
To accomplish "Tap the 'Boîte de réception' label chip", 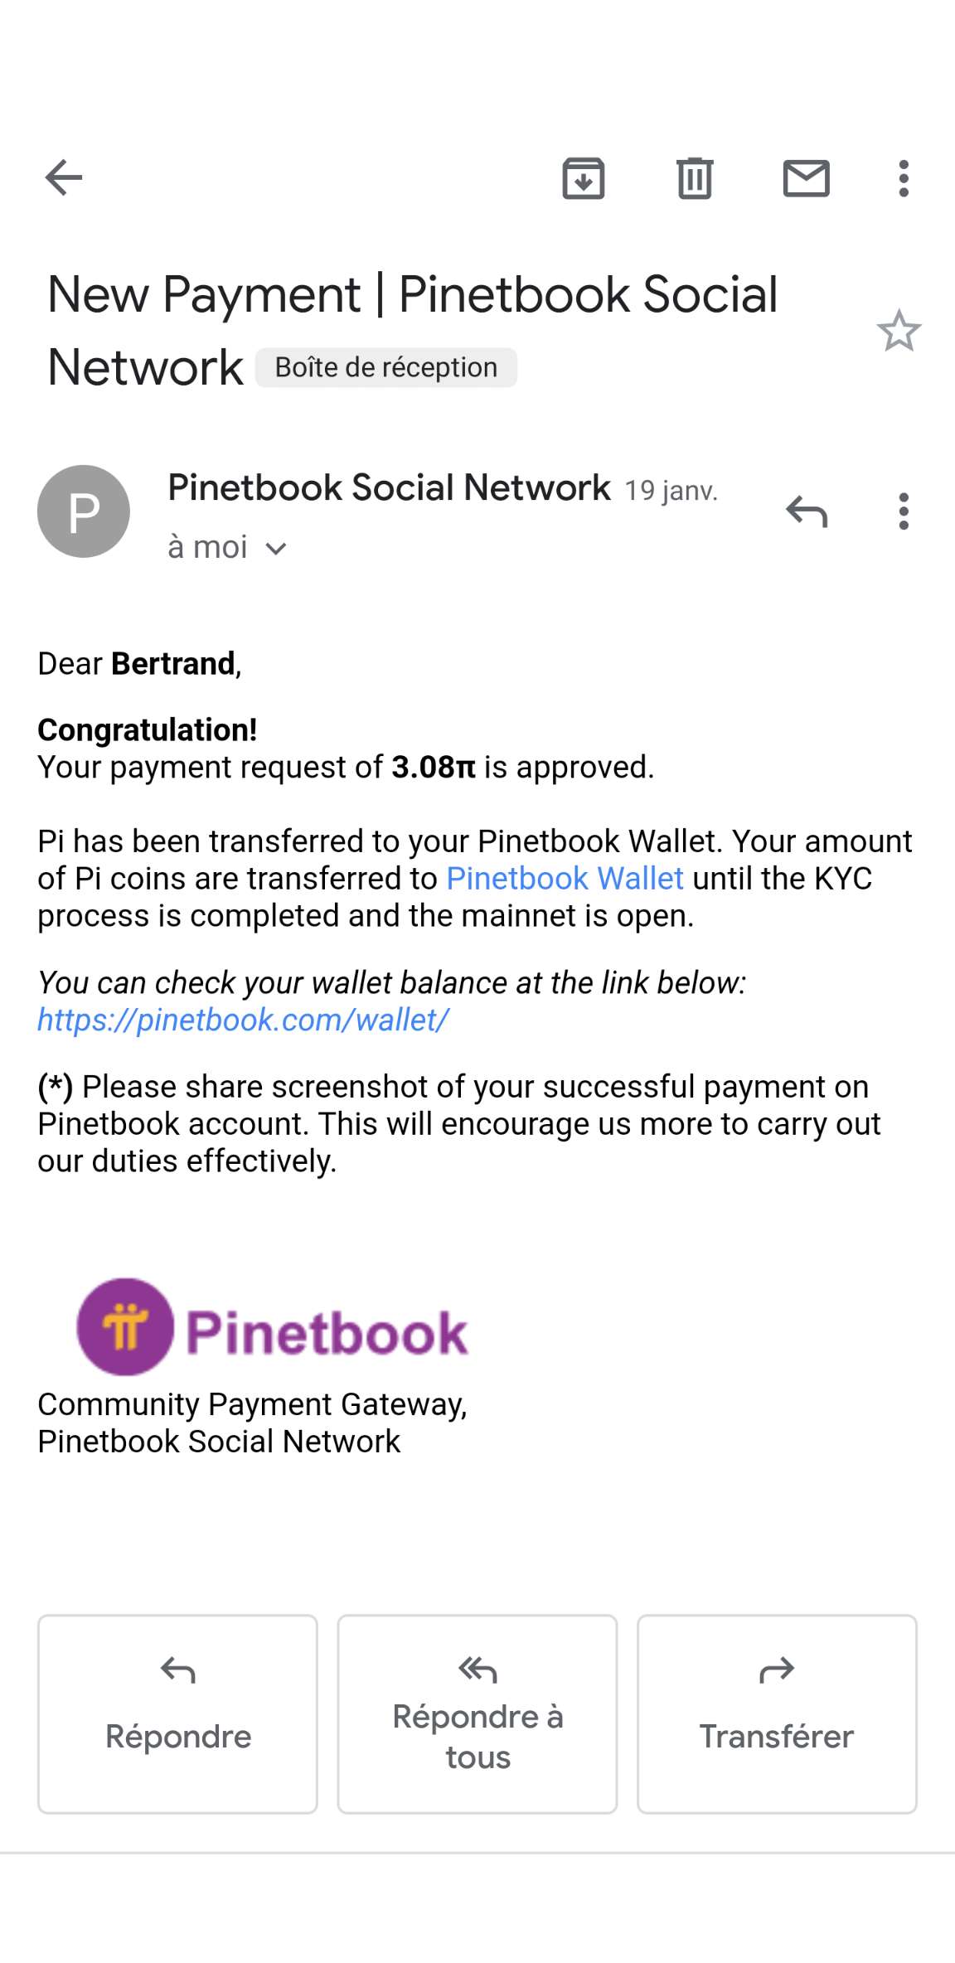I will [x=385, y=367].
